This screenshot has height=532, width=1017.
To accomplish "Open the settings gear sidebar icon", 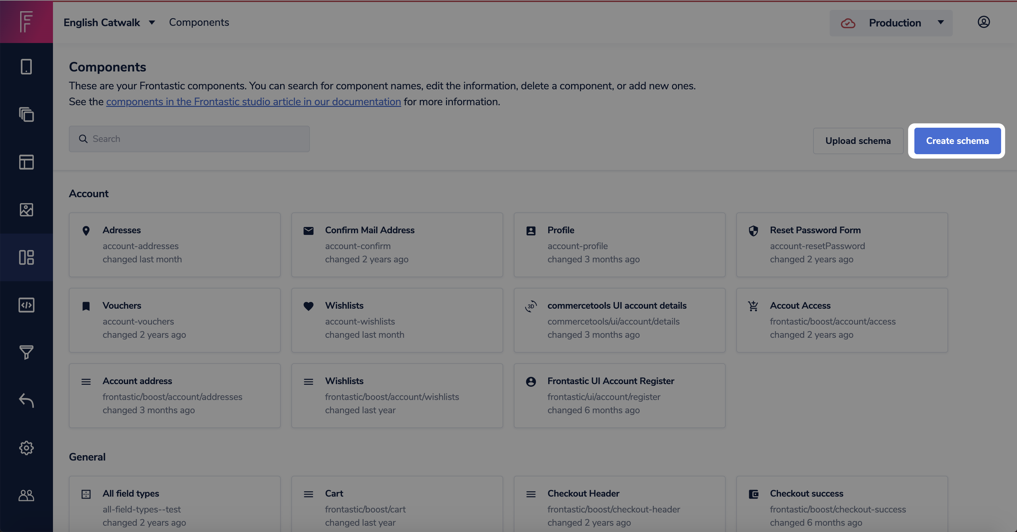I will pos(26,448).
